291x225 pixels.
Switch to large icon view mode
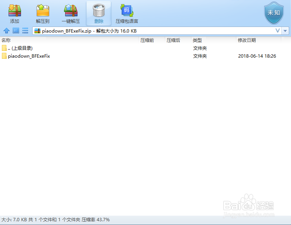click(x=16, y=31)
